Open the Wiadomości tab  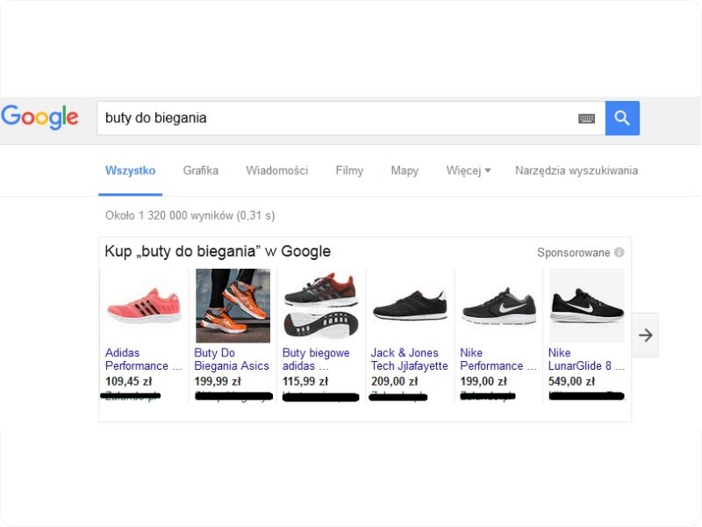(276, 170)
